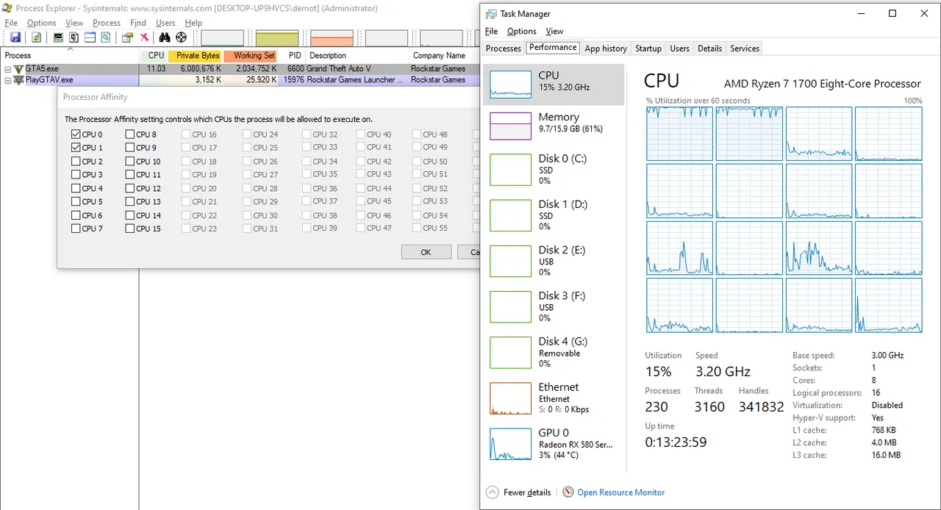Click the red X Kill Process icon

point(144,37)
